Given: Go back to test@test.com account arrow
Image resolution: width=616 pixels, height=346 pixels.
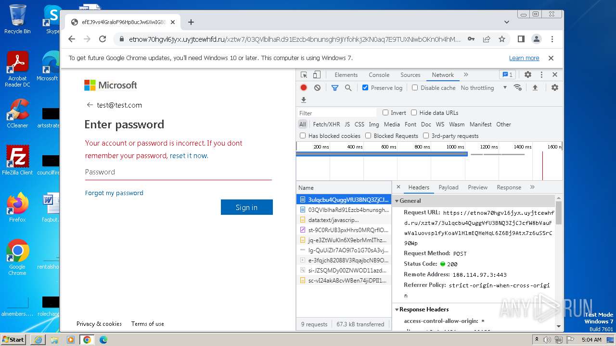Looking at the screenshot, I should (90, 105).
